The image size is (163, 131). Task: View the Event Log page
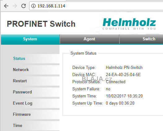[23, 103]
